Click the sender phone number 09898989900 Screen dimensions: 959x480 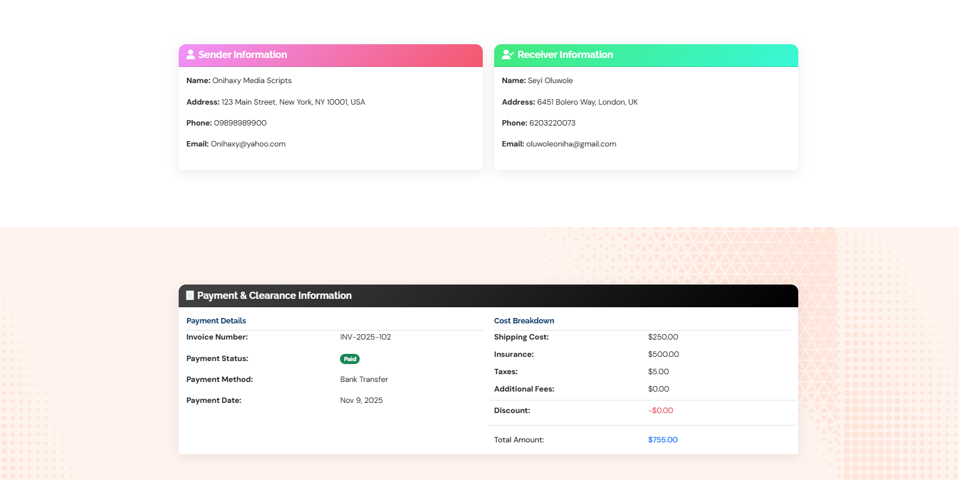pyautogui.click(x=240, y=123)
